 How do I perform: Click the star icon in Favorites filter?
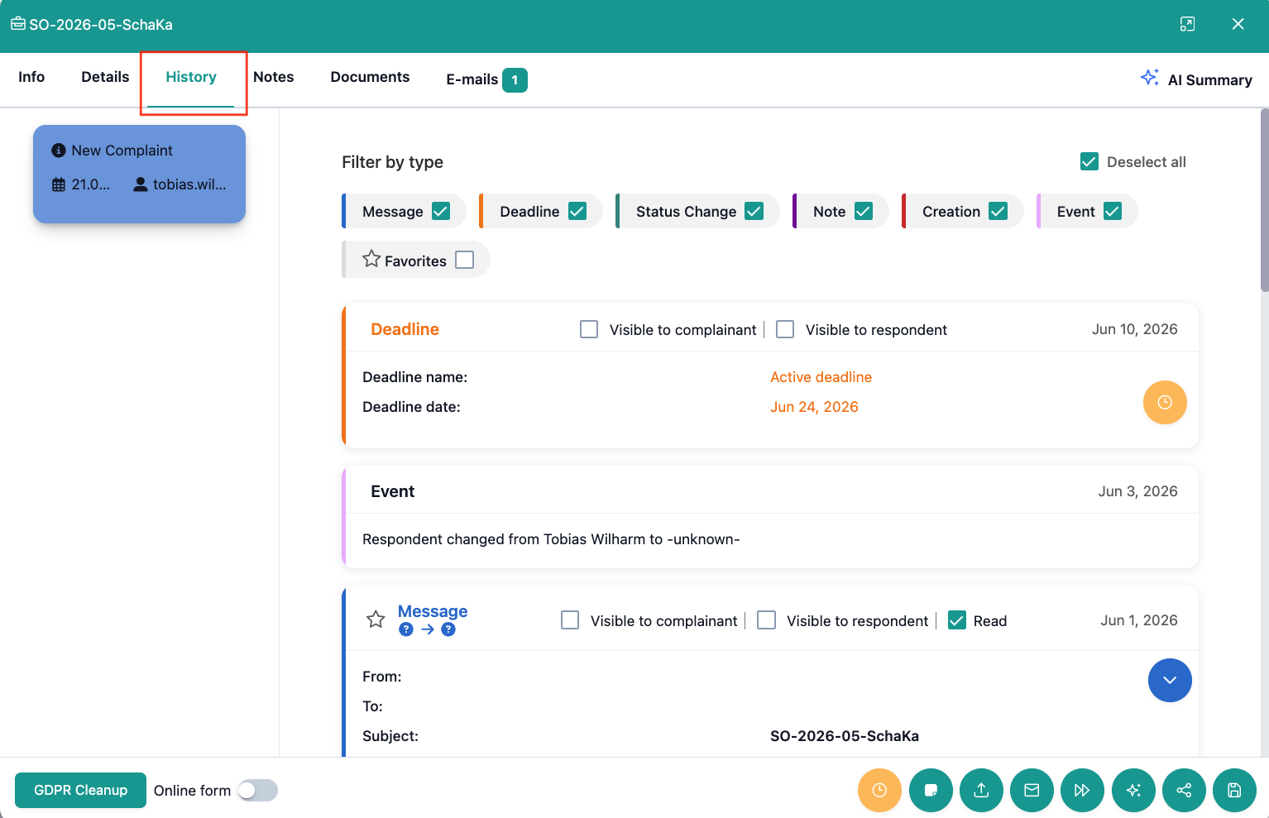[x=371, y=260]
